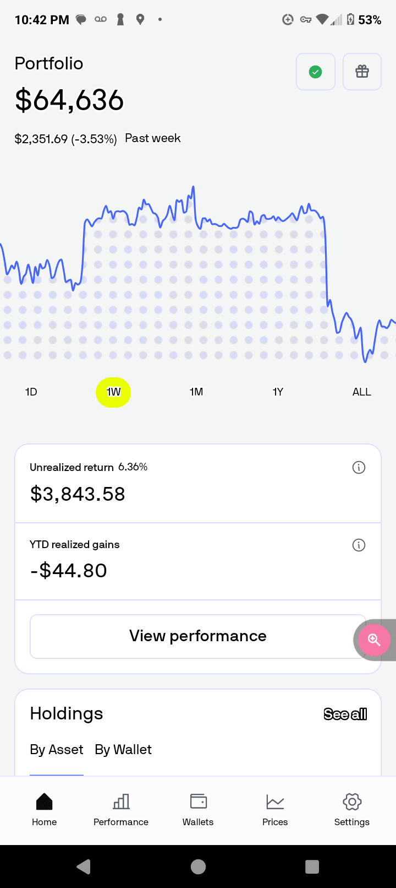Tap info icon beside Unrealized return
The height and width of the screenshot is (888, 396).
click(x=359, y=468)
